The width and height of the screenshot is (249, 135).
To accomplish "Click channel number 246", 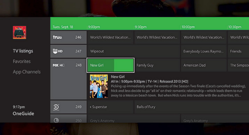I will 78,37.
